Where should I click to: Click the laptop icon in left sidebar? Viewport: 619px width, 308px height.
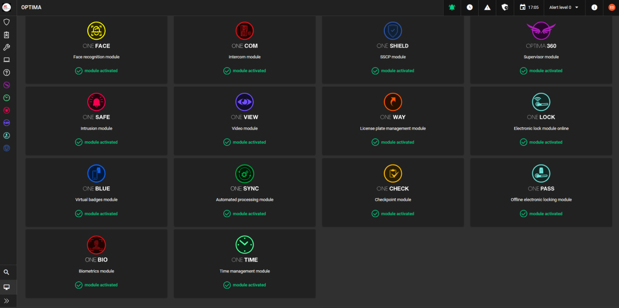pyautogui.click(x=7, y=60)
